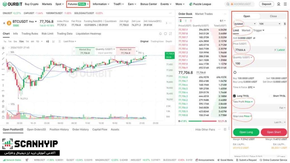Viewport: 290px width, 163px height.
Task: Click the order form Quantity input showing 100
Action: pos(260,63)
